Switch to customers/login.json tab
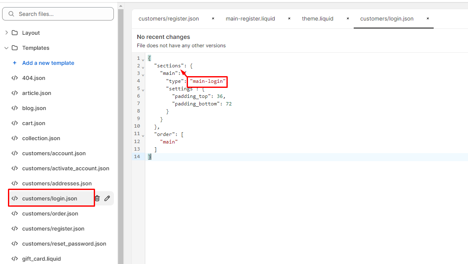Viewport: 468px width, 264px height. click(x=387, y=18)
